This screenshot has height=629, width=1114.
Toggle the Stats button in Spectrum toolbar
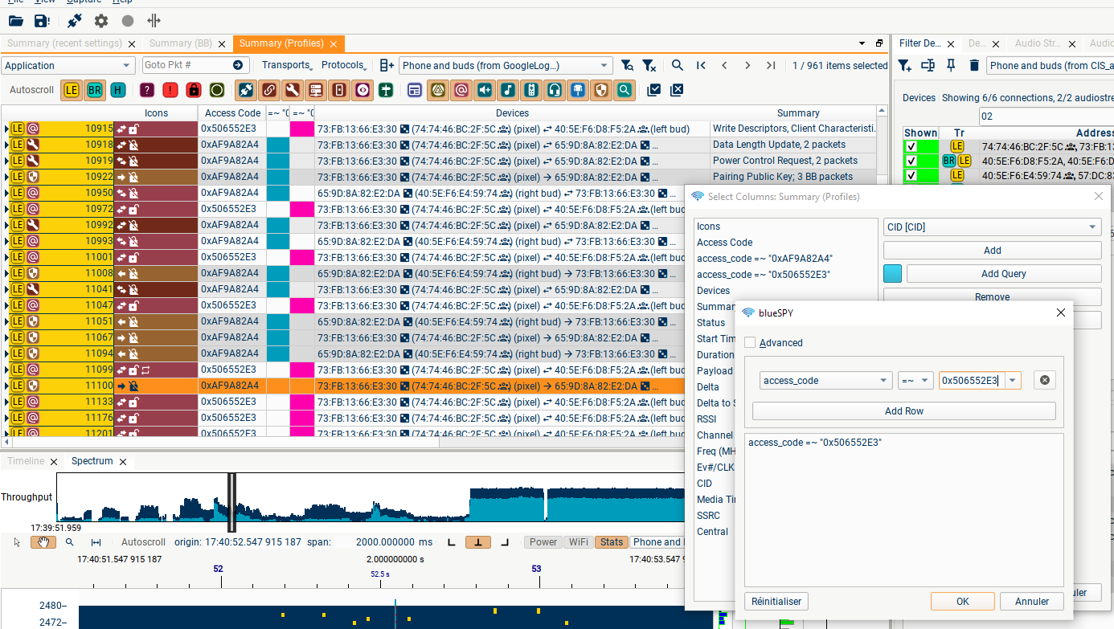click(x=611, y=542)
